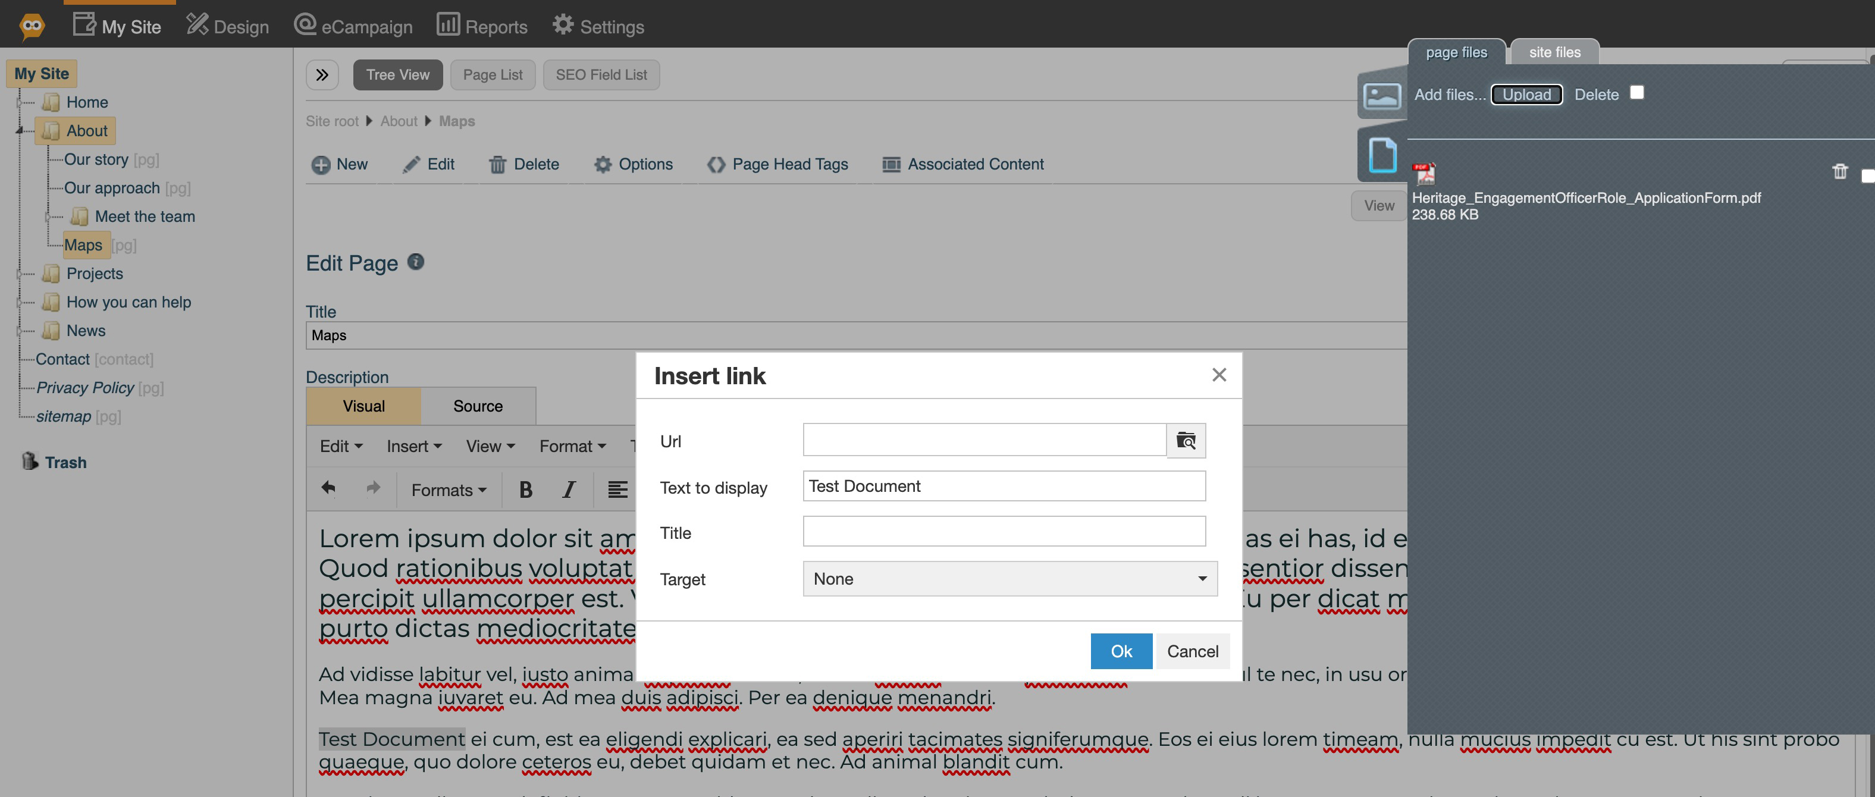Open the editor Format dropdown menu
This screenshot has height=797, width=1875.
(572, 446)
